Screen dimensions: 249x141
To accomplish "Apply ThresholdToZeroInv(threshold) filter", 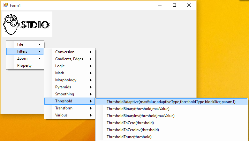I will tap(172, 130).
